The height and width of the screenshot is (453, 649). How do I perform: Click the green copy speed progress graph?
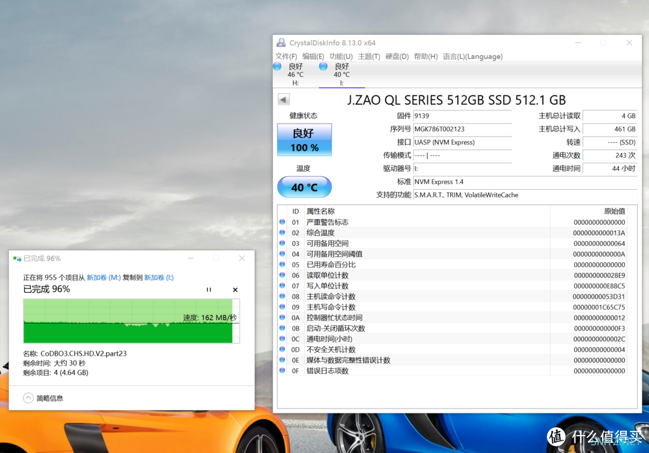(x=131, y=321)
